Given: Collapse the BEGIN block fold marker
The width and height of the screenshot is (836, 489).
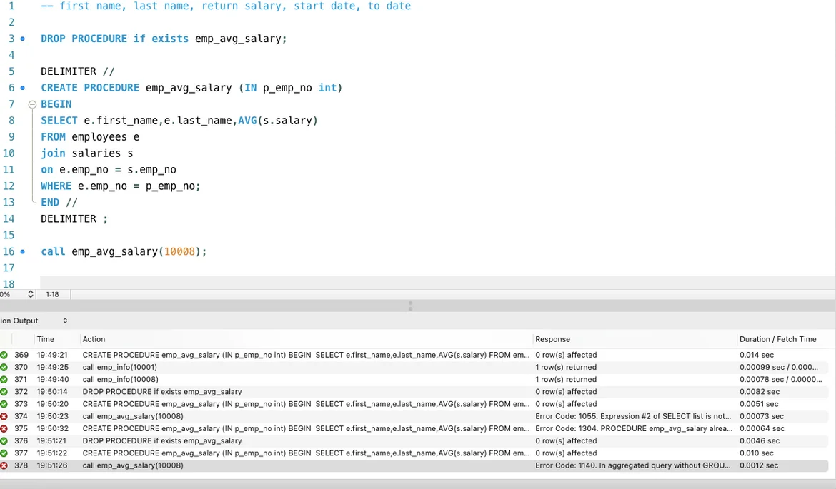Looking at the screenshot, I should [x=32, y=104].
